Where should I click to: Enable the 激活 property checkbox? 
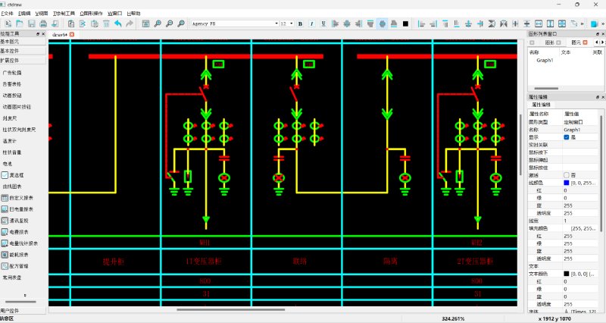(x=566, y=175)
